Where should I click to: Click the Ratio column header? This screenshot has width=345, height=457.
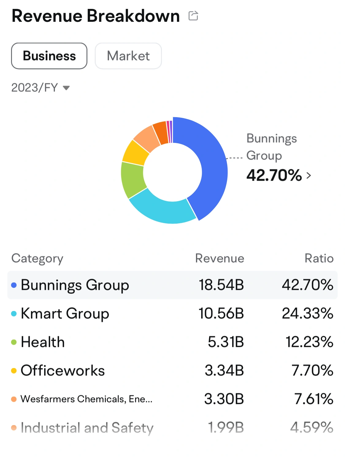[x=319, y=258]
